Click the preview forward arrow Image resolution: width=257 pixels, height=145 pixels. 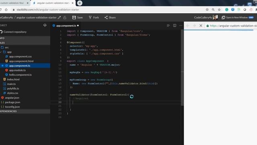(194, 26)
